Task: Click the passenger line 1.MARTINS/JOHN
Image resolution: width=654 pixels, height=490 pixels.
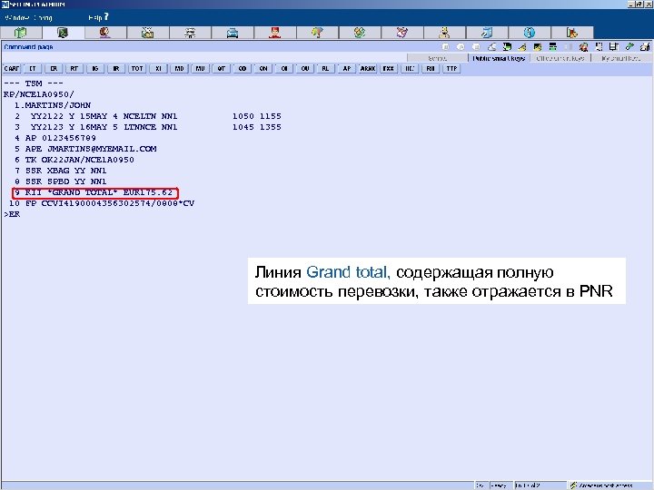Action: [53, 105]
